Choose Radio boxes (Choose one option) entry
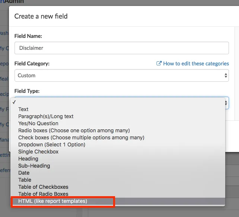Screen dimensions: 239x217 pyautogui.click(x=74, y=130)
